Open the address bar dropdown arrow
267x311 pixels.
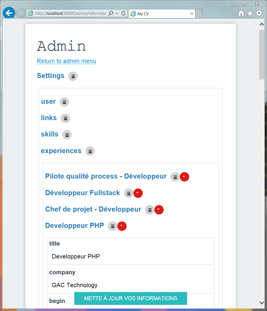(x=117, y=13)
